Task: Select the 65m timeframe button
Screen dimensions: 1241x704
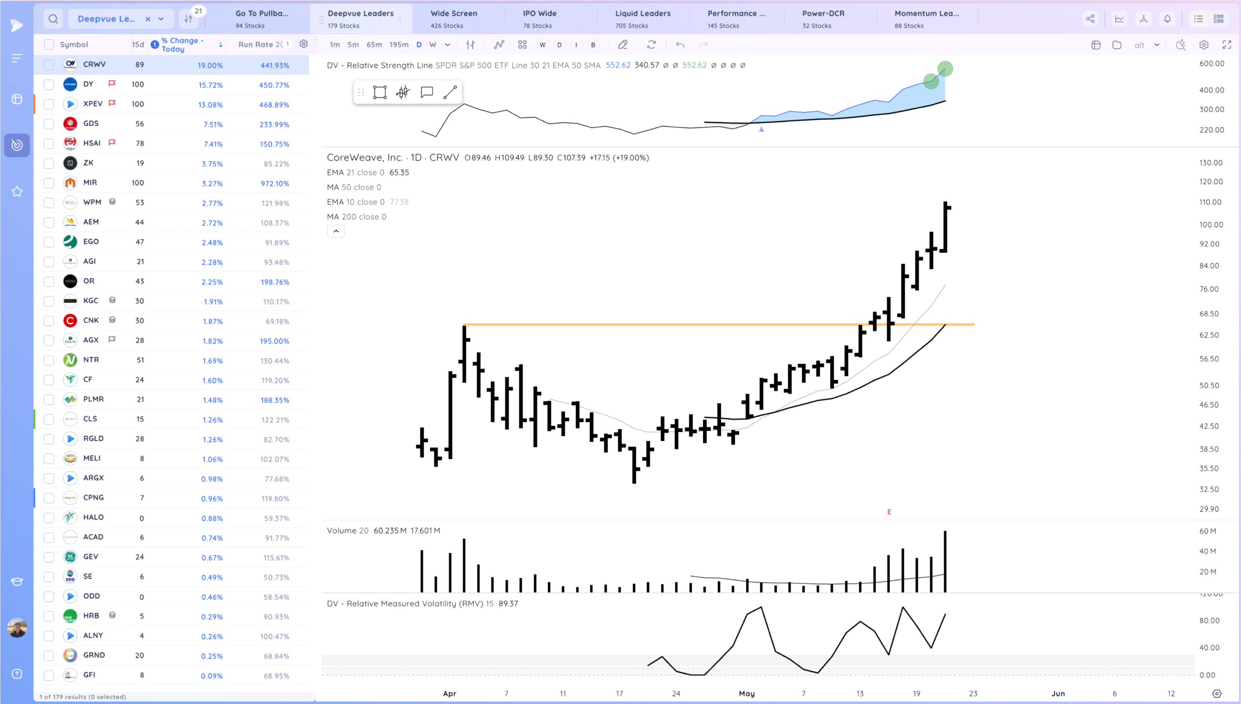Action: [374, 45]
